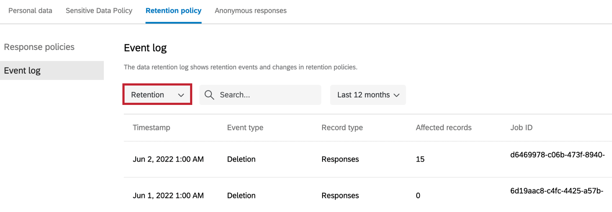
Task: Click the Event type column header
Action: coord(245,128)
